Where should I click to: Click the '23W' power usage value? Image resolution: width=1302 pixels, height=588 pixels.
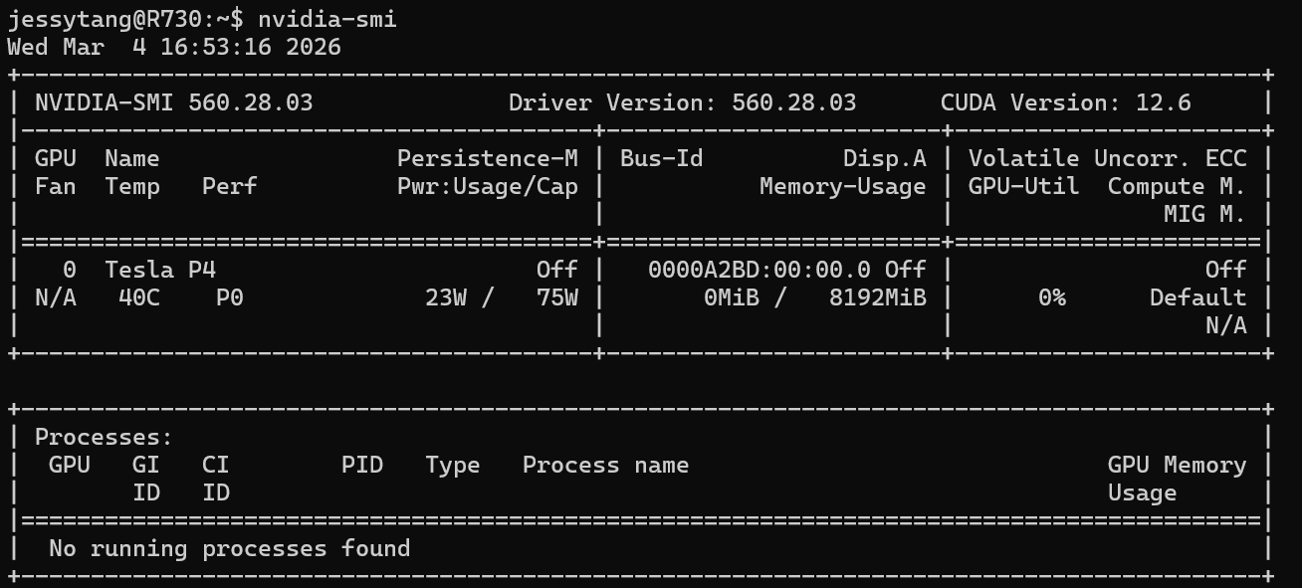tap(446, 297)
